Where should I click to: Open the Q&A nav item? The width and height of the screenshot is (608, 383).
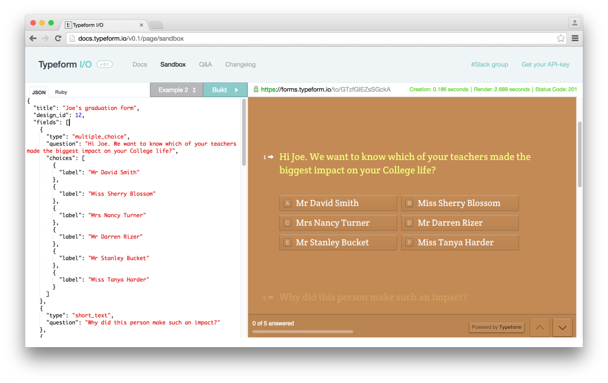coord(205,65)
